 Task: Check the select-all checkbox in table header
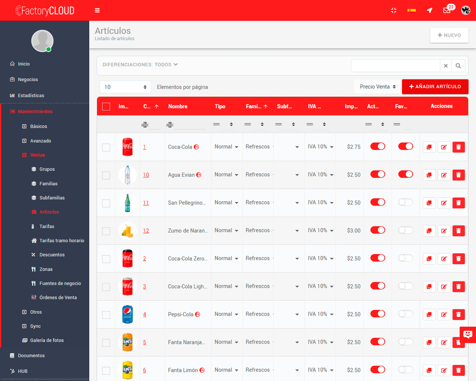(106, 106)
